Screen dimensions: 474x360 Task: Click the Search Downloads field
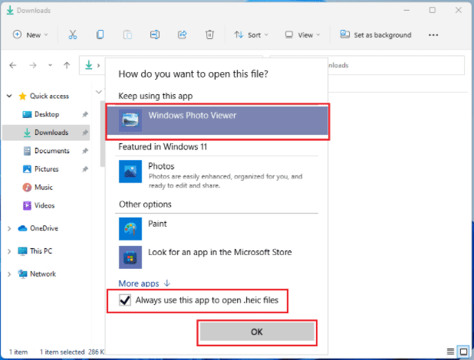(x=367, y=65)
